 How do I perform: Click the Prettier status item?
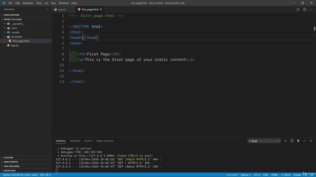click(297, 175)
